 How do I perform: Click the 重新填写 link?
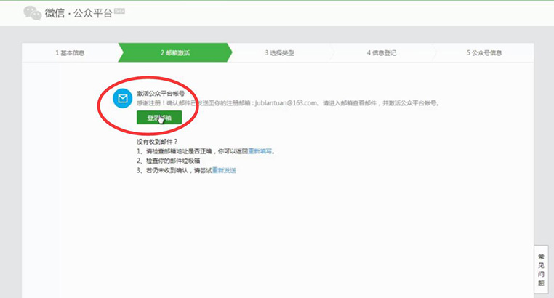click(x=261, y=151)
